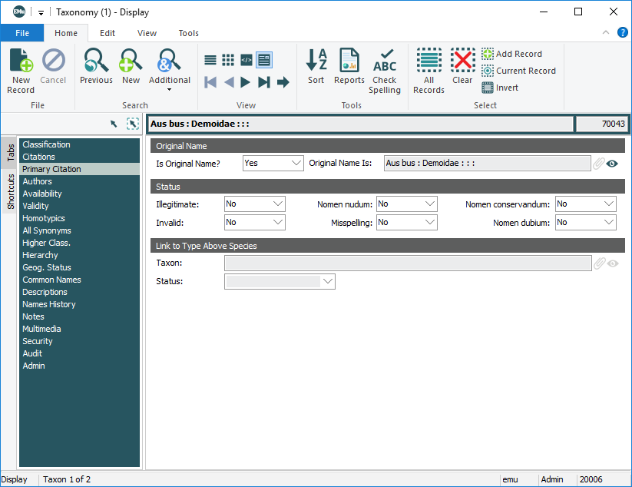Click the Taxon input field

tap(407, 263)
